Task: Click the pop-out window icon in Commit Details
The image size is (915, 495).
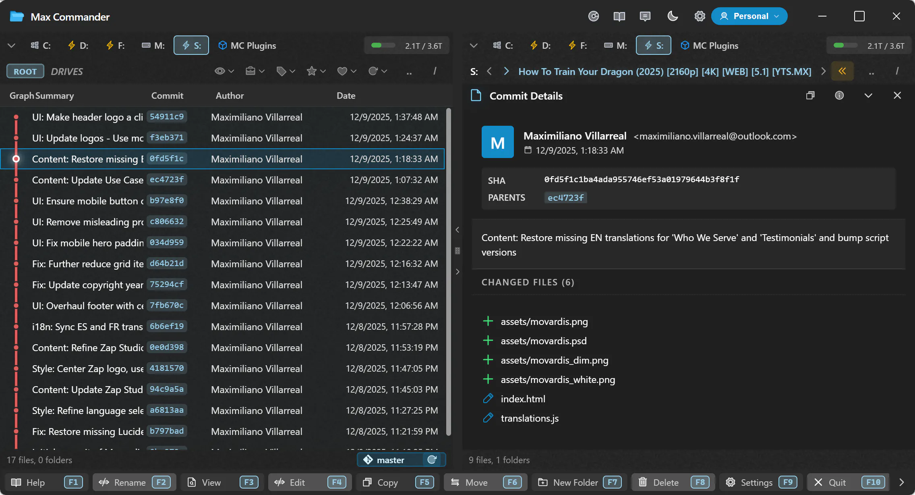Action: pos(810,96)
